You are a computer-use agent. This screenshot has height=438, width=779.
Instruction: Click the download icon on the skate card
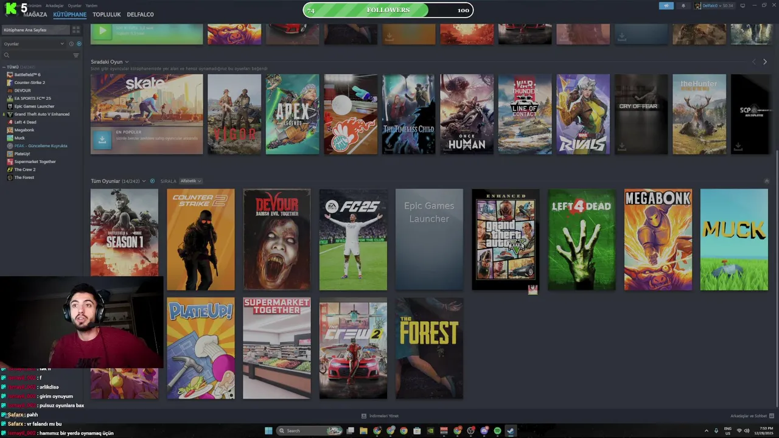point(102,140)
